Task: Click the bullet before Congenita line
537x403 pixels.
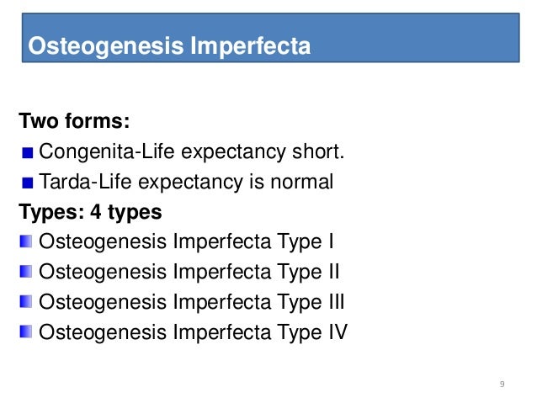Action: pos(28,153)
